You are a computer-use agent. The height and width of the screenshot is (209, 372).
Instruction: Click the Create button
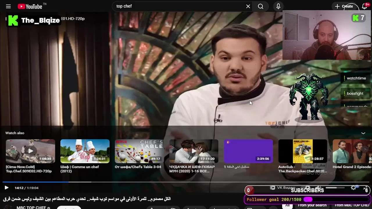(344, 6)
